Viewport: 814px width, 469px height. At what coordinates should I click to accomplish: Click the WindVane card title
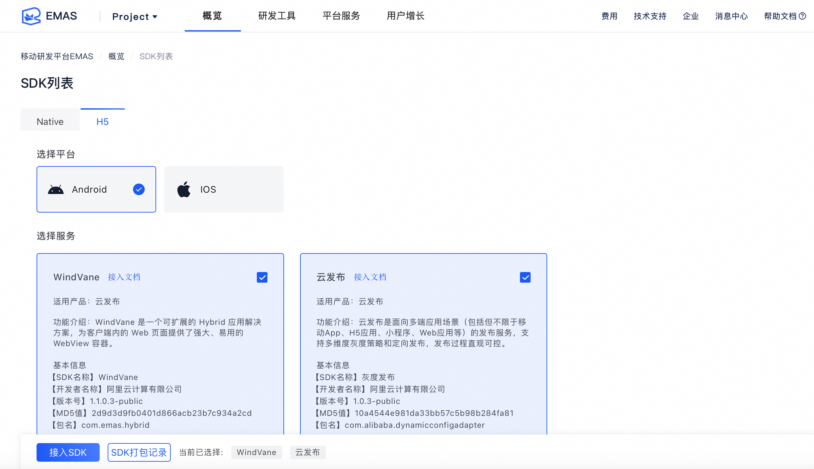click(76, 277)
